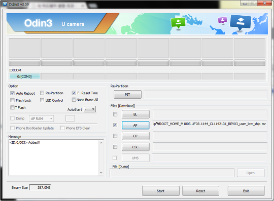Enable the Re-Partition option
The width and height of the screenshot is (274, 201).
pyautogui.click(x=42, y=93)
